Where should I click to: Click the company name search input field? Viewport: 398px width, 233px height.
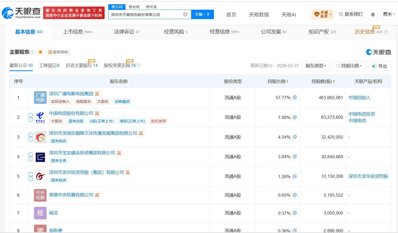click(x=146, y=14)
